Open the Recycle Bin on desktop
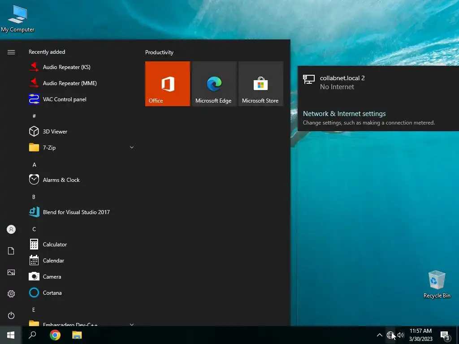 (437, 284)
